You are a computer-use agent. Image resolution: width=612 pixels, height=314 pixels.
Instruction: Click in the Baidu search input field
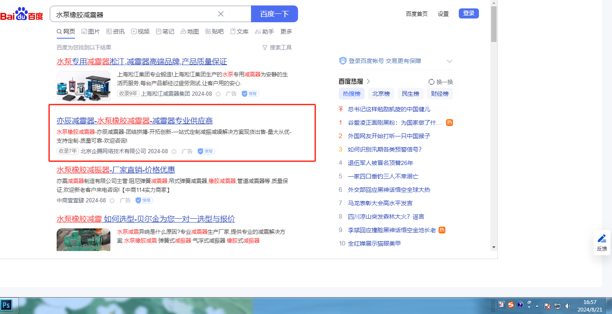[134, 14]
